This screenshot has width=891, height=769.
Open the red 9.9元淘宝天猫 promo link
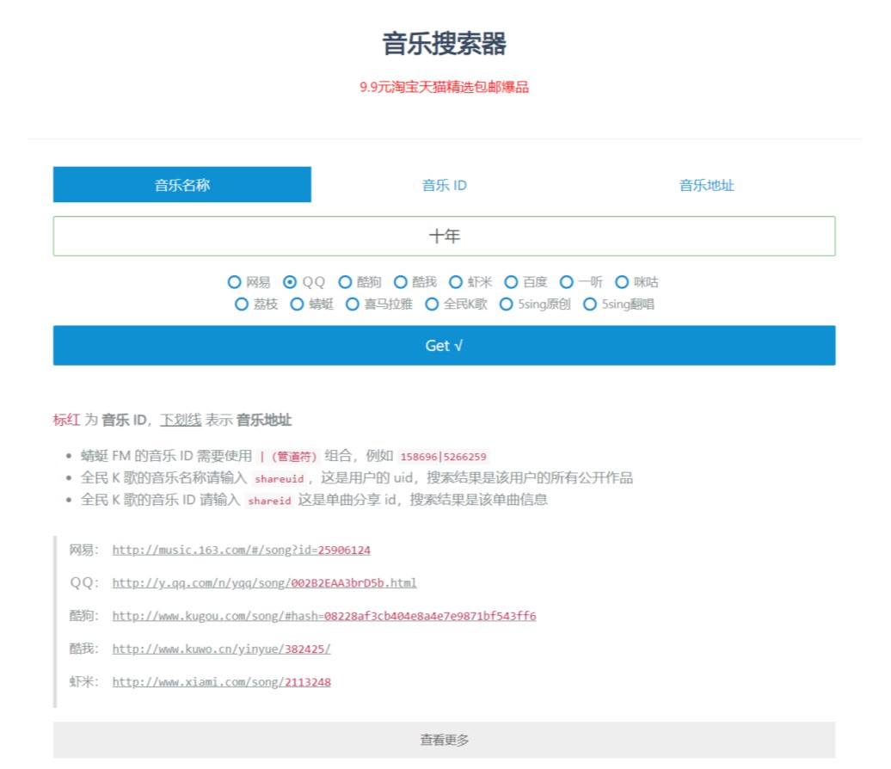coord(444,87)
